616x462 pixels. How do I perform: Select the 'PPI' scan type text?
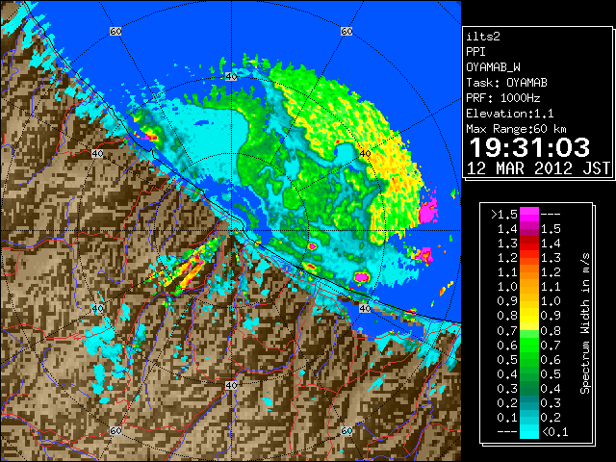(475, 52)
